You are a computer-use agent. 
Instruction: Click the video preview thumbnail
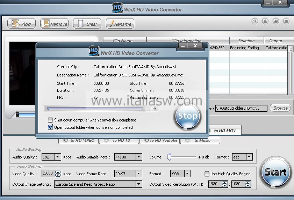coord(22,73)
